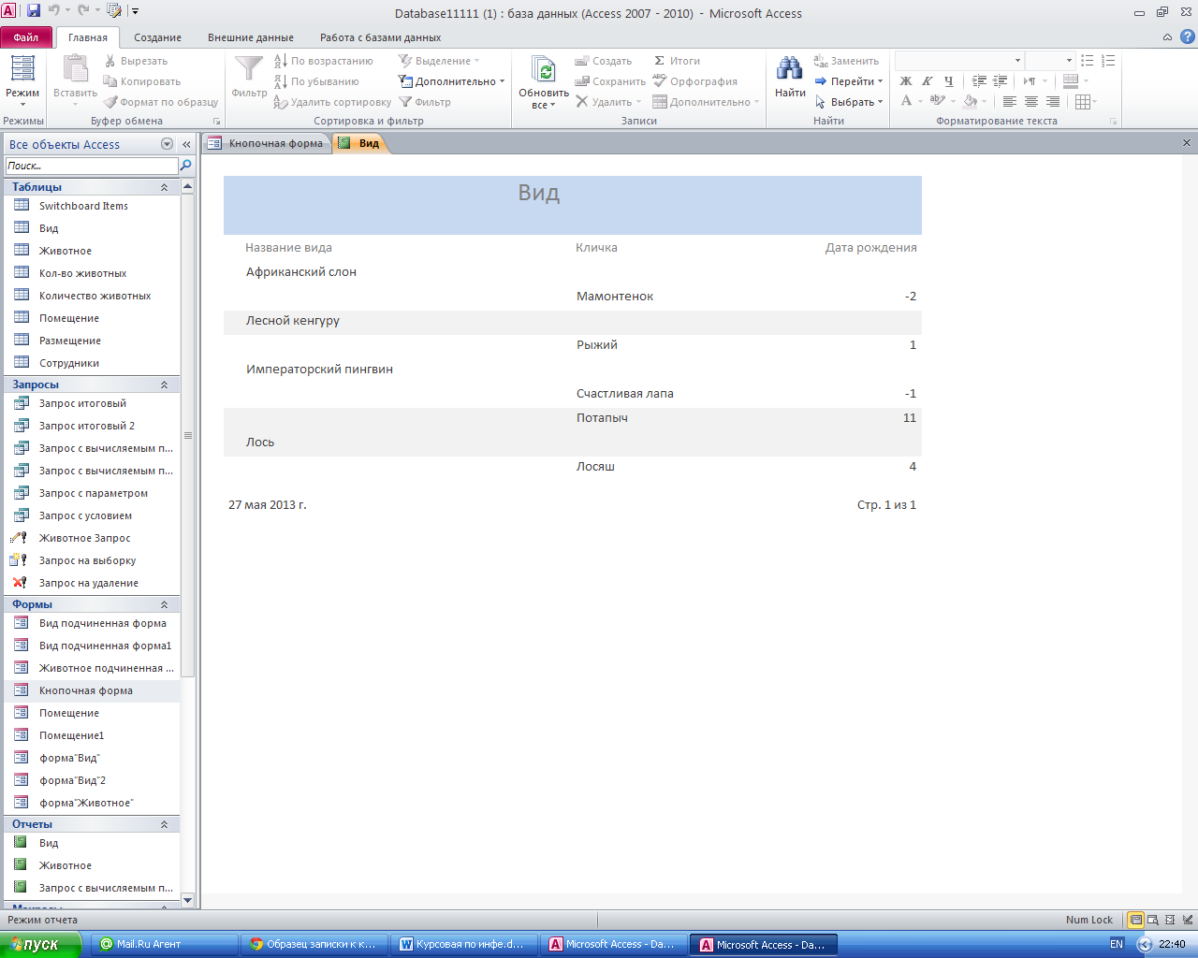1198x958 pixels.
Task: Open the Создание ribbon tab
Action: coord(157,37)
